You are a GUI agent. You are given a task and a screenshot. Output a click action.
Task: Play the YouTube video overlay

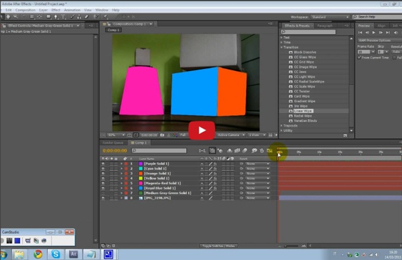coord(202,130)
